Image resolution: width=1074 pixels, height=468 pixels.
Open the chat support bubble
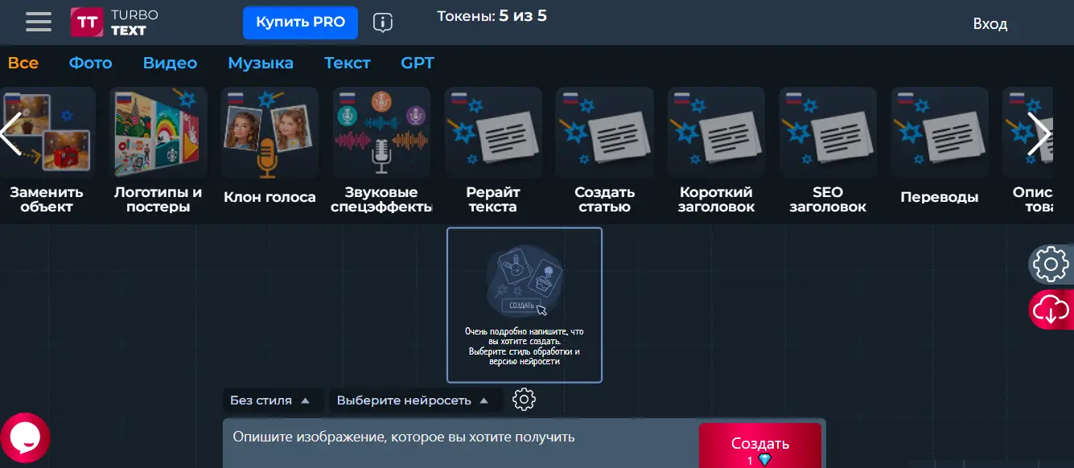click(x=25, y=437)
